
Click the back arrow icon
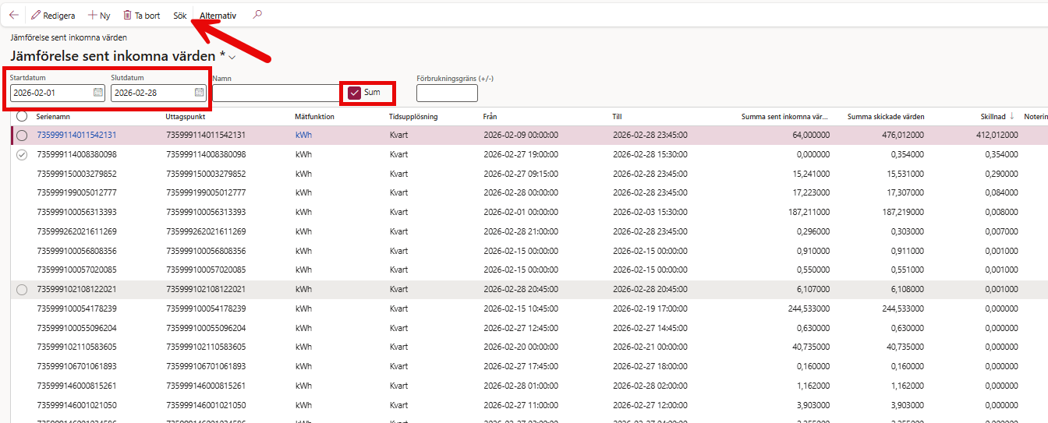(13, 15)
